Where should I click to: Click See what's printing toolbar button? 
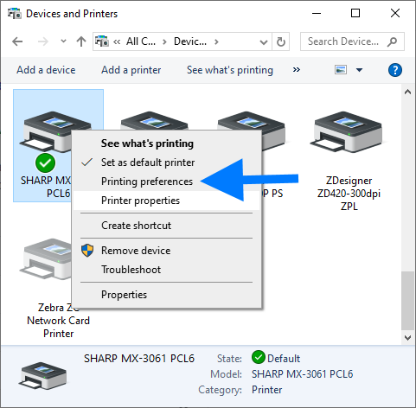point(230,70)
